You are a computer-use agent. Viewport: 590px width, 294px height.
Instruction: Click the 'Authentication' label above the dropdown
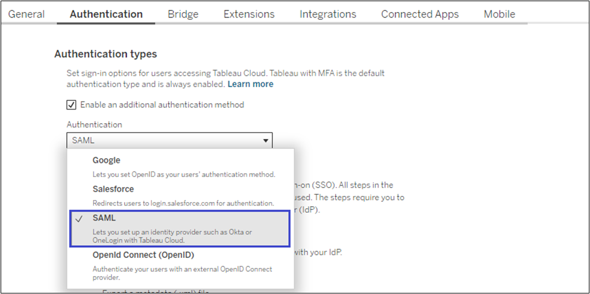(x=94, y=124)
